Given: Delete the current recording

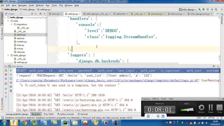Looking at the screenshot, I should pyautogui.click(x=202, y=108).
